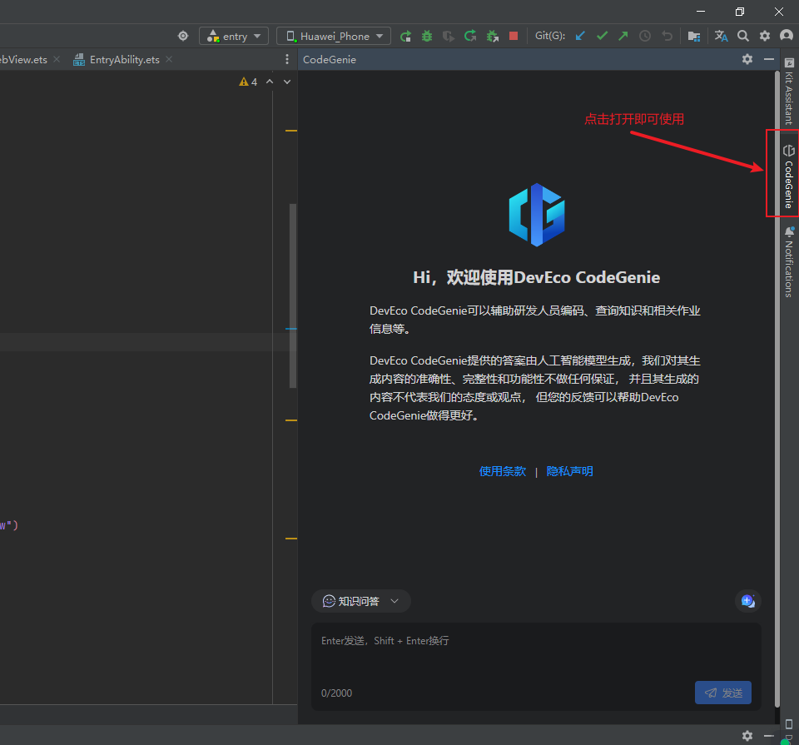The image size is (799, 745).
Task: Click the 发送 send button
Action: (723, 693)
